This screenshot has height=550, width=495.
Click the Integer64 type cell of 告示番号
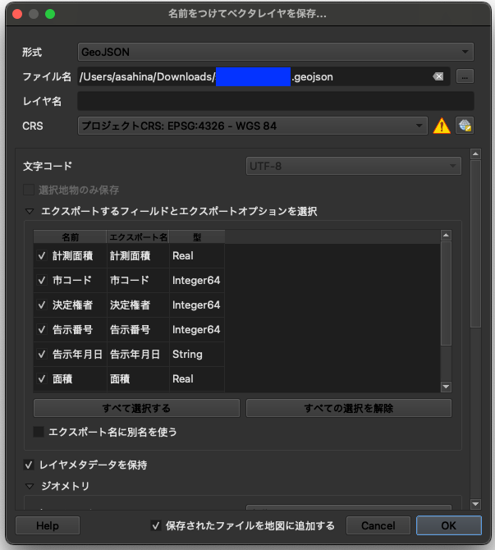click(197, 329)
